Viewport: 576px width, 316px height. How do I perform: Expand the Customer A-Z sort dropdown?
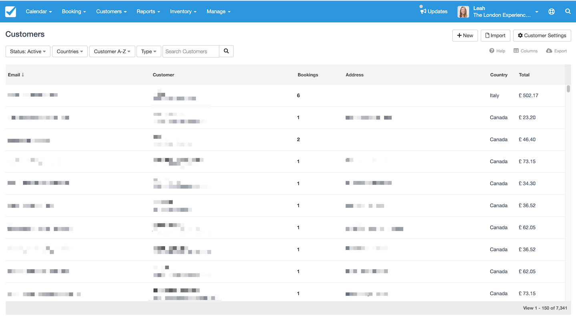112,51
